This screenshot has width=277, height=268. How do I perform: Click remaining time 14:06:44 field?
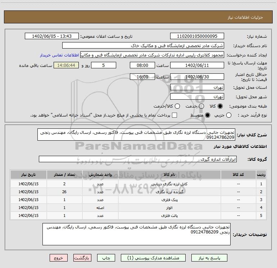(66, 65)
